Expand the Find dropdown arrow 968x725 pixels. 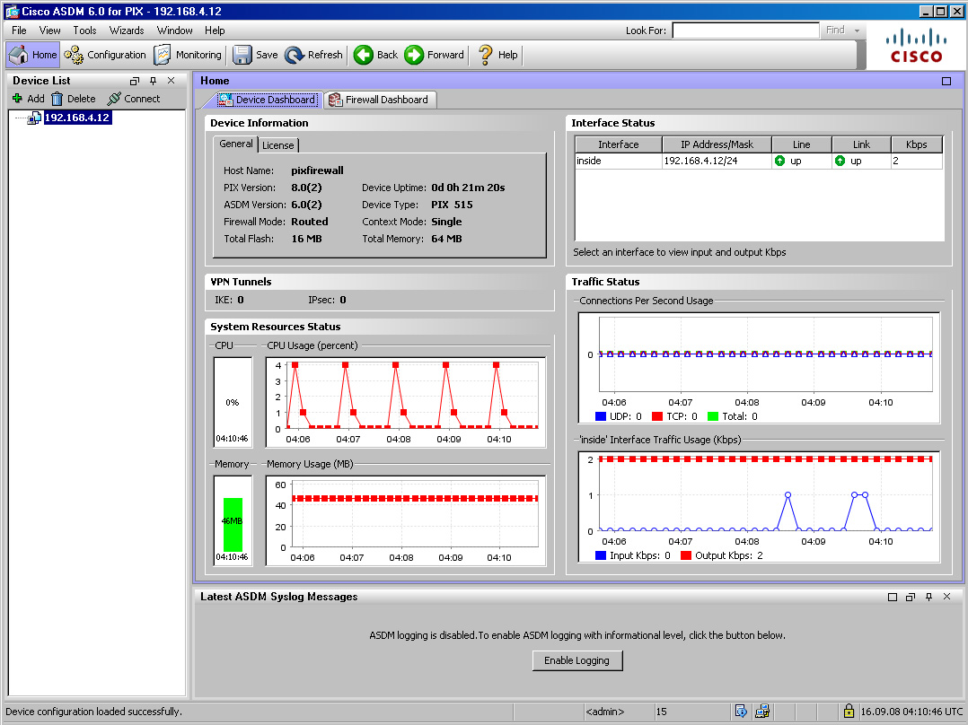858,31
